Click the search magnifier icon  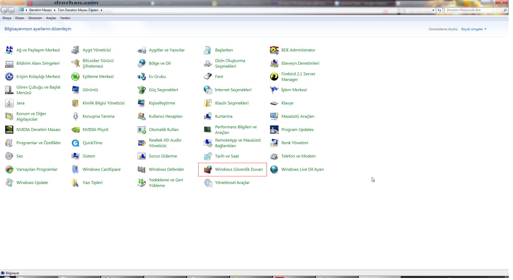(x=505, y=10)
